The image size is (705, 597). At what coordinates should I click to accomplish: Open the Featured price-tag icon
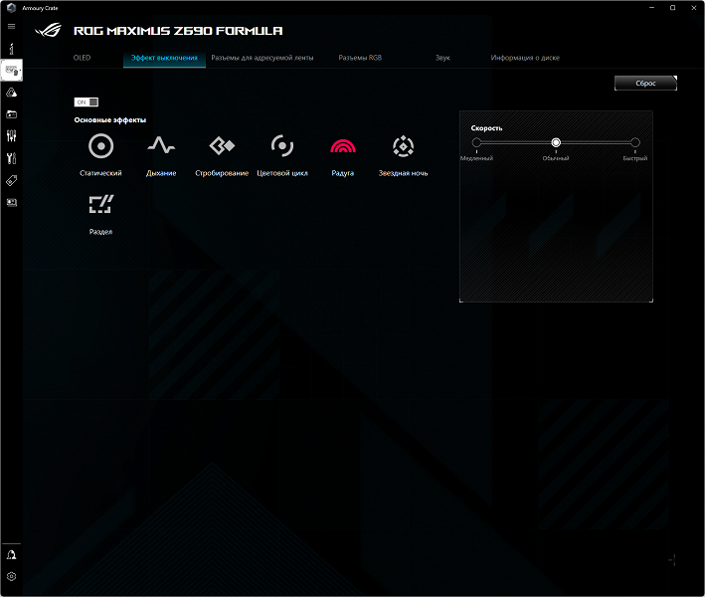12,180
